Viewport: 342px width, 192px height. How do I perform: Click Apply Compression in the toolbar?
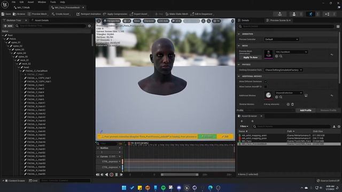[x=115, y=14]
